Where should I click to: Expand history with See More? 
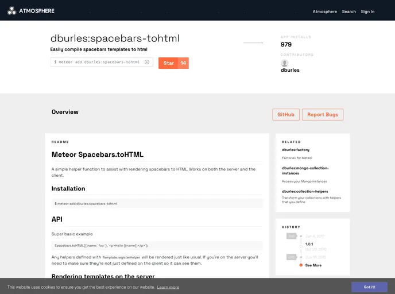tap(313, 265)
